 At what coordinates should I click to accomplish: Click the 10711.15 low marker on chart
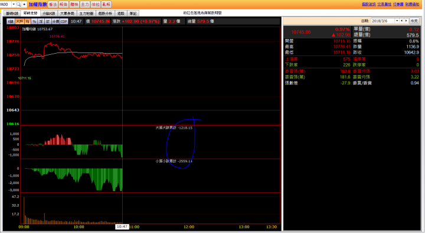click(25, 78)
